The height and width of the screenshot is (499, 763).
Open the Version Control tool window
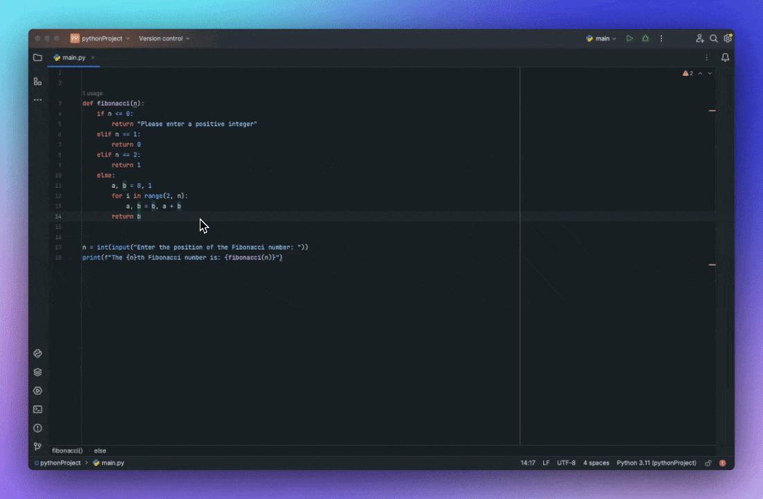(x=37, y=446)
